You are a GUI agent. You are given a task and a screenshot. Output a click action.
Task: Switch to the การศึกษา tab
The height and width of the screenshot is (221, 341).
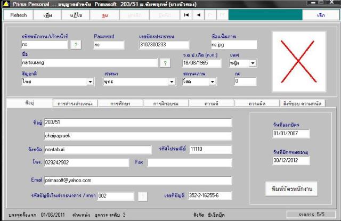tap(120, 103)
